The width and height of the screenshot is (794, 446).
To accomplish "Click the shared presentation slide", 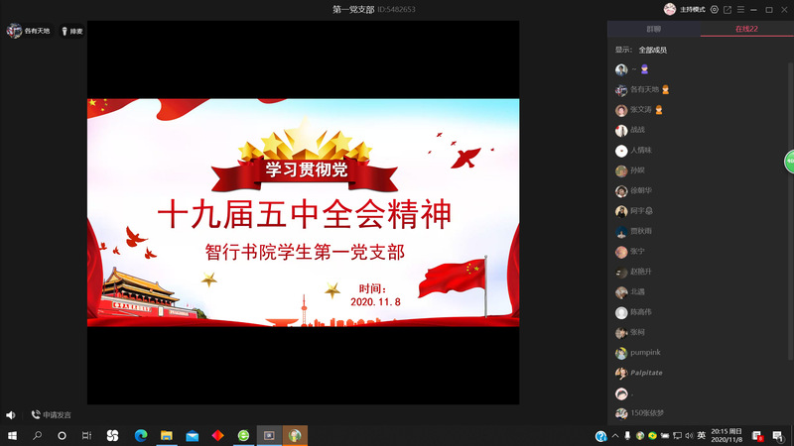I will (303, 212).
